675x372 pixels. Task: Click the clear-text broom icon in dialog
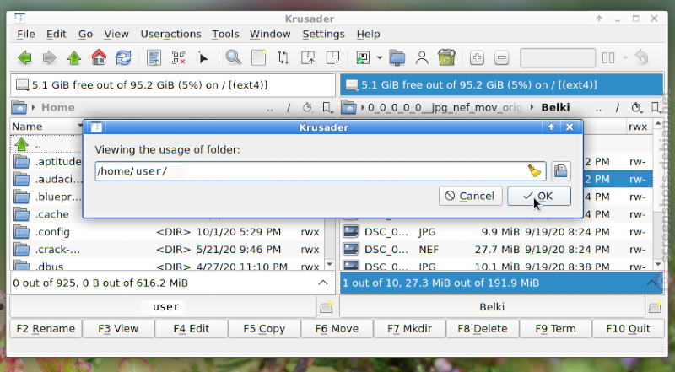[x=534, y=171]
